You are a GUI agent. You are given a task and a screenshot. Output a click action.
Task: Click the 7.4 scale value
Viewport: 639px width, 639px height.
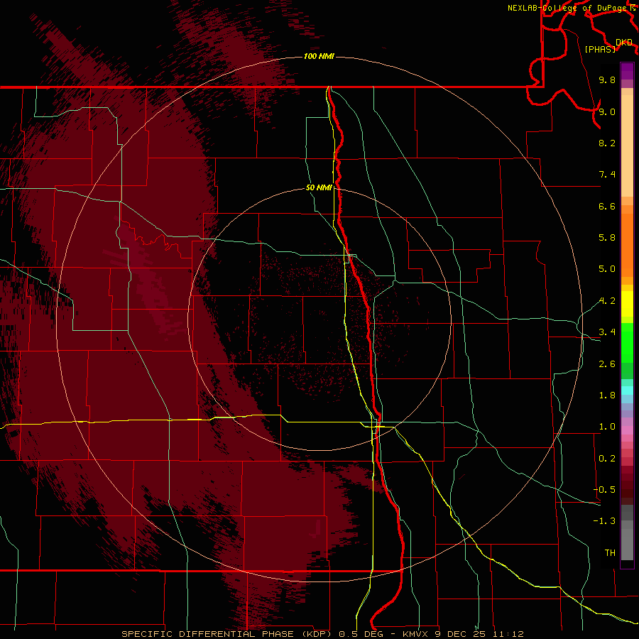[607, 175]
